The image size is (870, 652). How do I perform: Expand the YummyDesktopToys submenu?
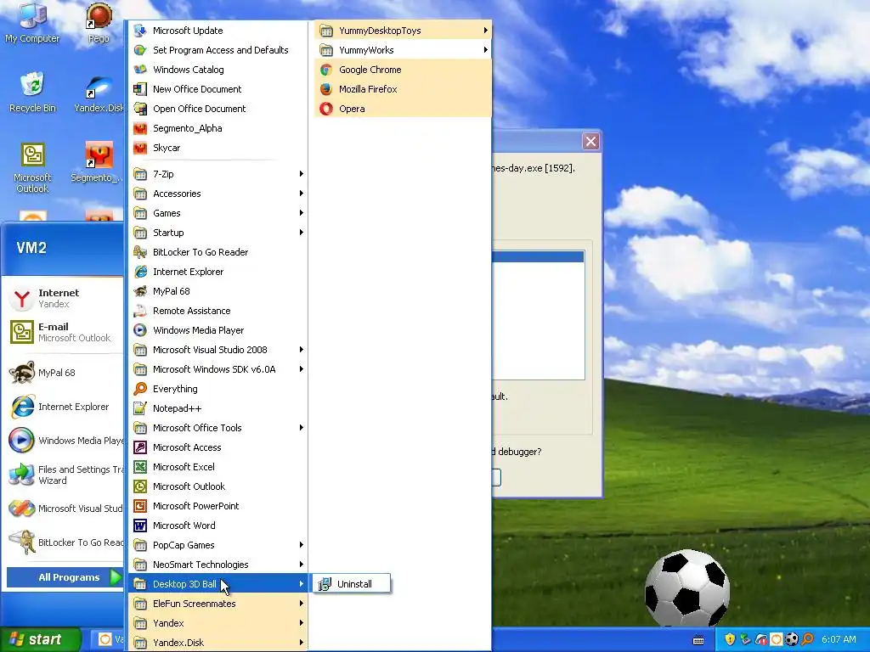(x=403, y=31)
